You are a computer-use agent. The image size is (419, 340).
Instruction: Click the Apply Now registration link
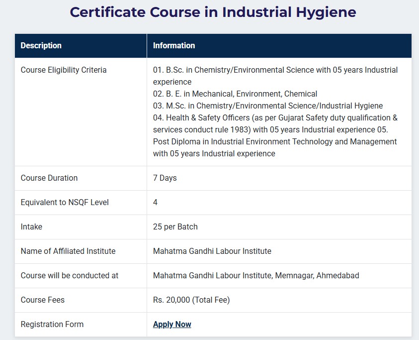tap(172, 324)
